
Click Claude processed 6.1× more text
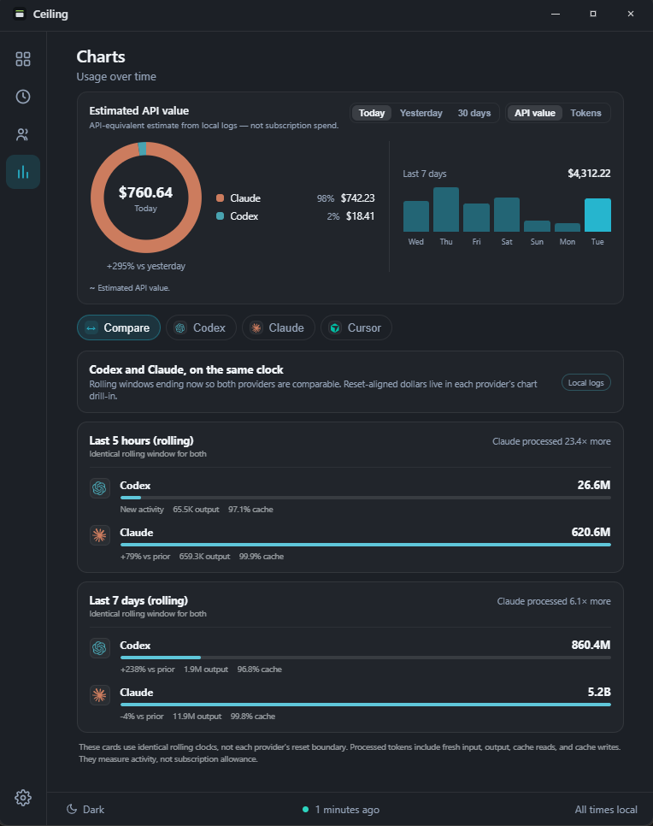pyautogui.click(x=554, y=601)
